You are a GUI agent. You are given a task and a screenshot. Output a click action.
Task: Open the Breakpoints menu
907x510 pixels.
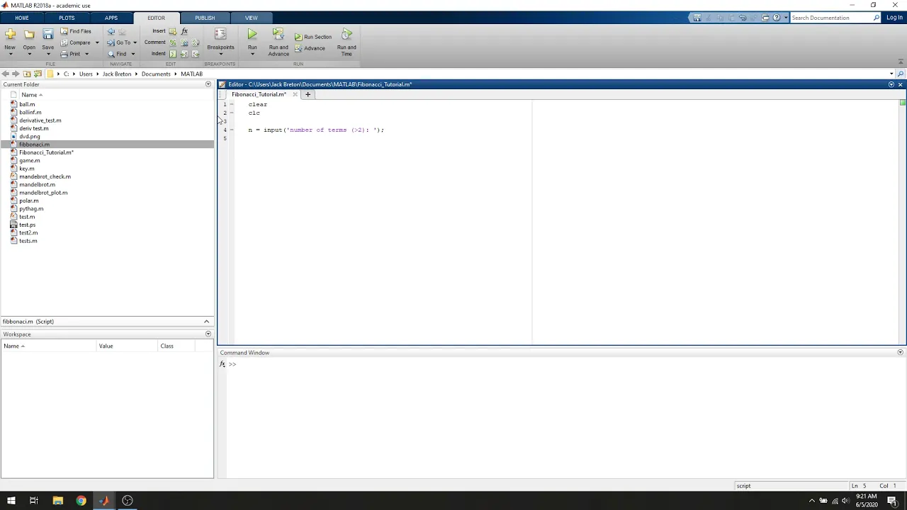220,42
